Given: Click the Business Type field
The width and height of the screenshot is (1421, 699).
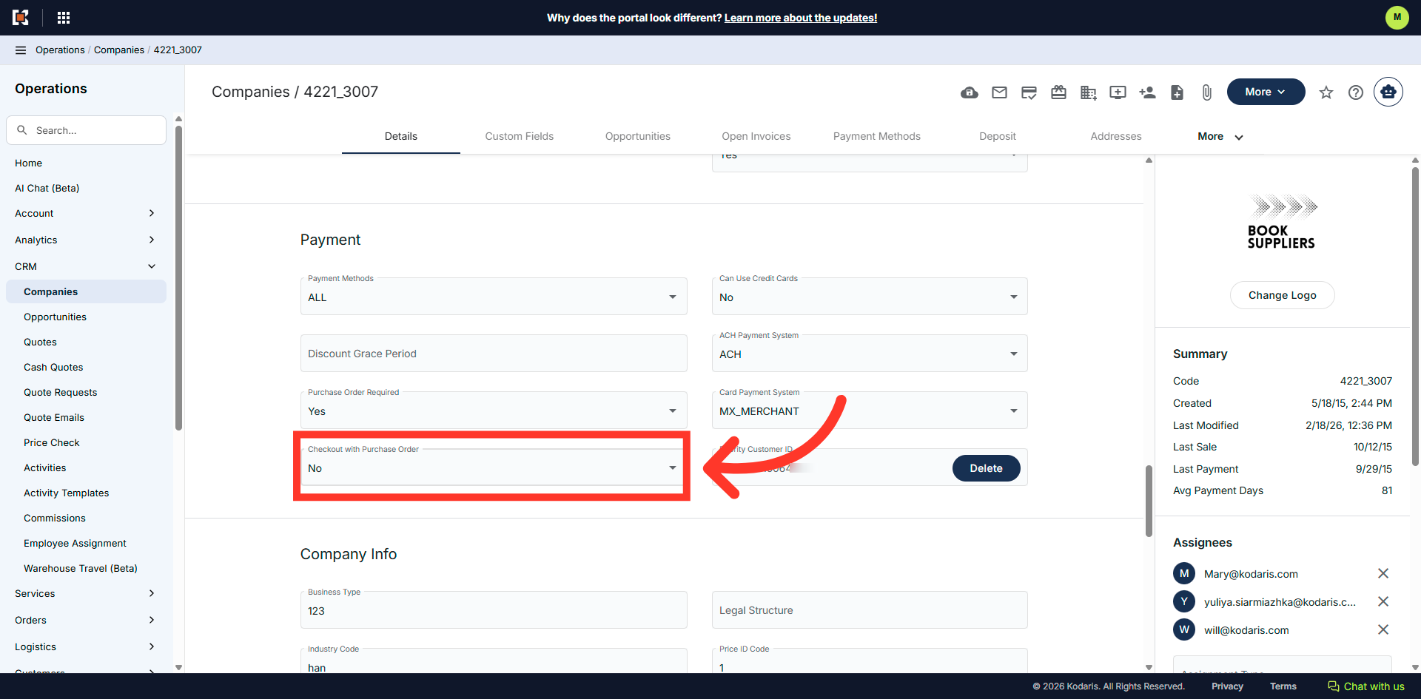Looking at the screenshot, I should (x=494, y=610).
